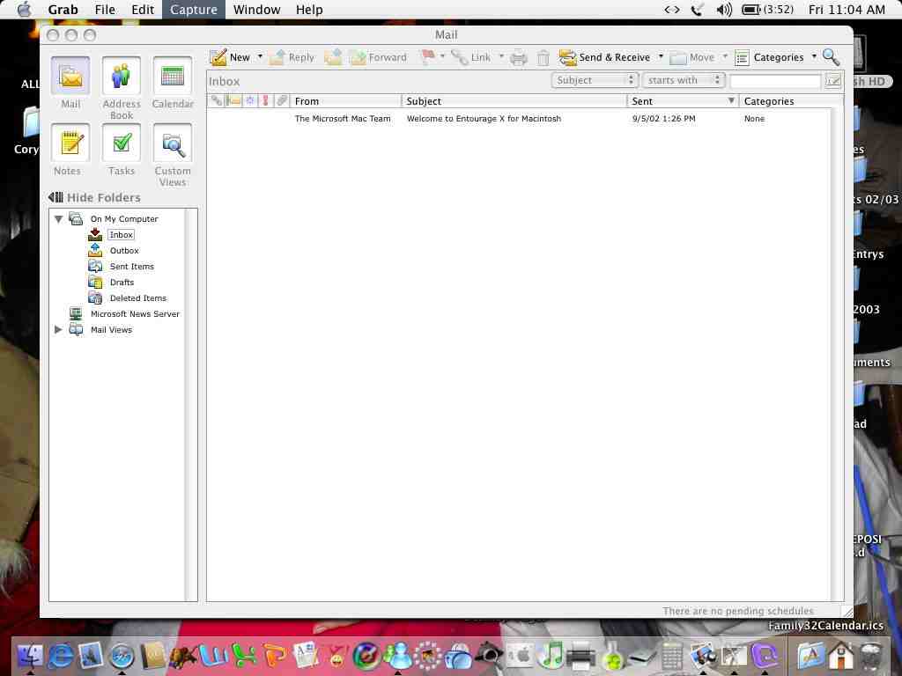Click the Forward toolbar button

[378, 57]
